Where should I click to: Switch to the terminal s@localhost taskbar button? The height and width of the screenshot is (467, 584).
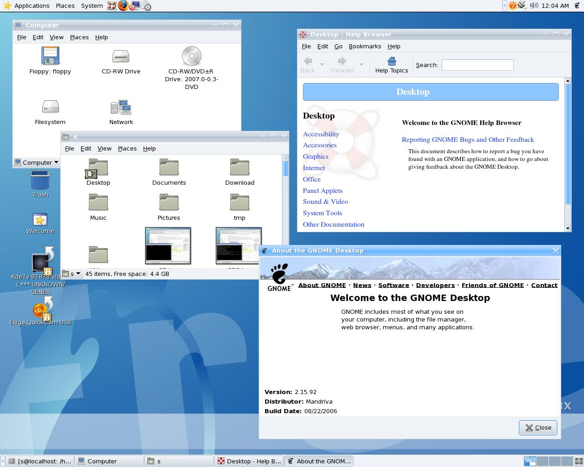(40, 461)
